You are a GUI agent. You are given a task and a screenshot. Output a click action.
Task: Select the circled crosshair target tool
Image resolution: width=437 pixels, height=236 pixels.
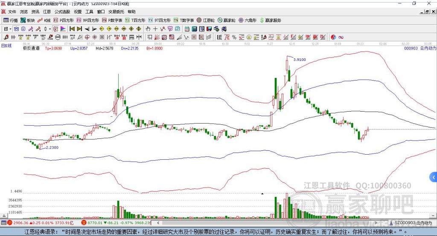click(87, 37)
